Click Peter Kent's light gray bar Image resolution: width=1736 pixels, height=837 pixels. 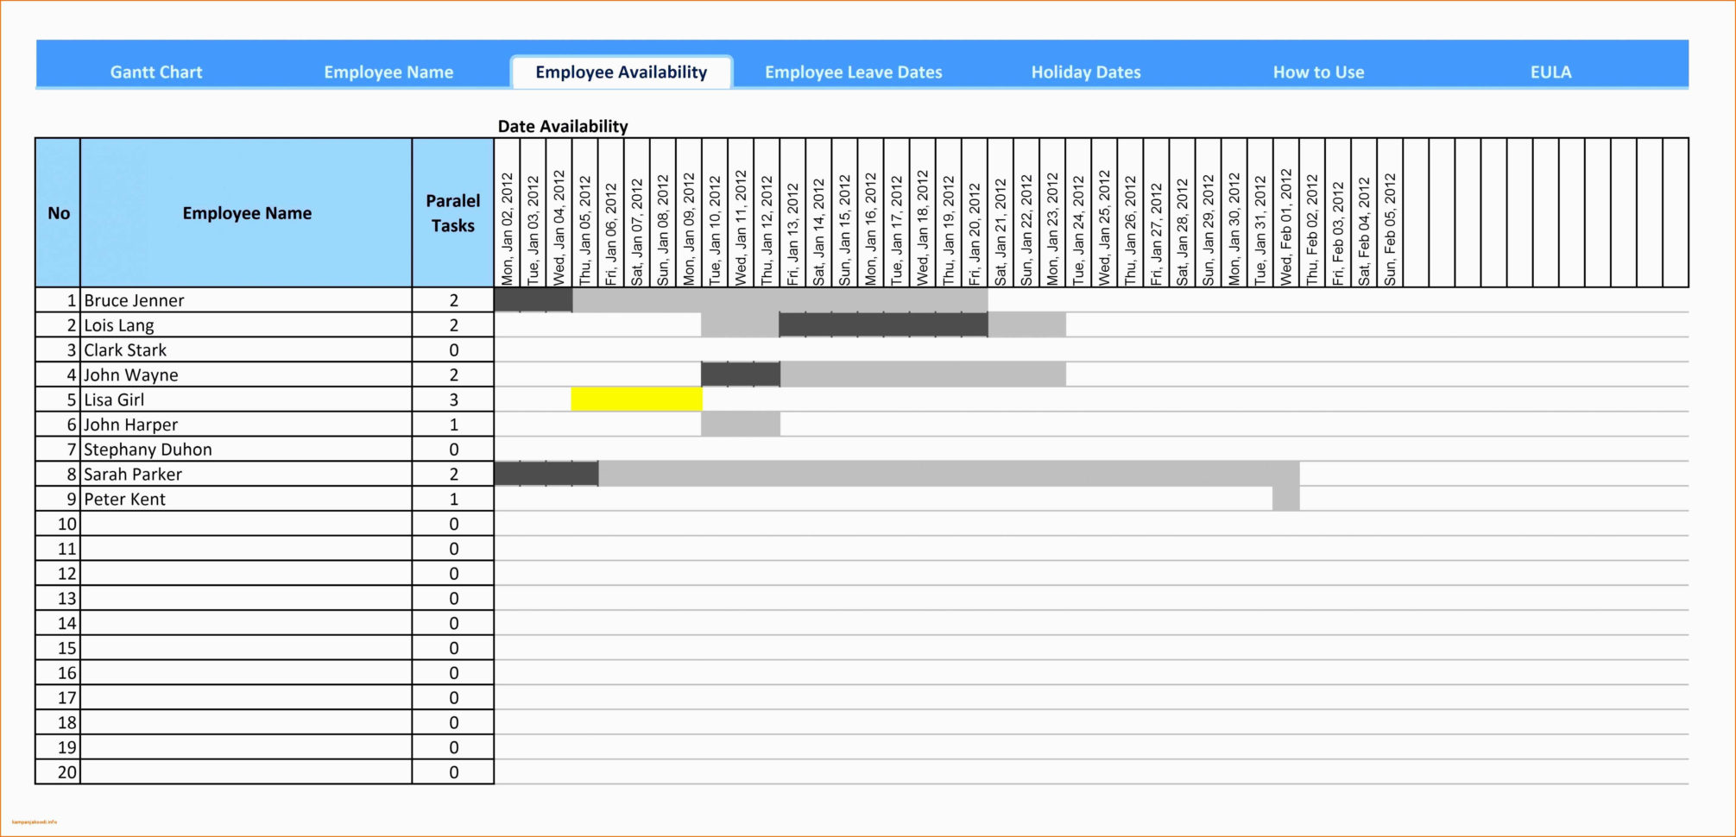click(x=1286, y=499)
